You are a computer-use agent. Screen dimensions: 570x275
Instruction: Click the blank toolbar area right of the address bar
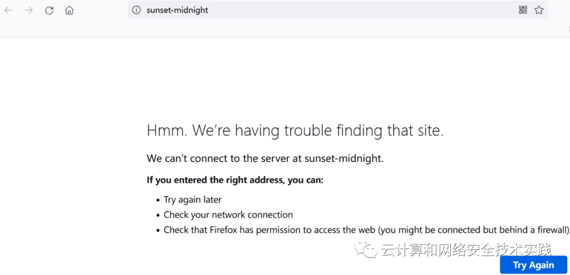558,10
